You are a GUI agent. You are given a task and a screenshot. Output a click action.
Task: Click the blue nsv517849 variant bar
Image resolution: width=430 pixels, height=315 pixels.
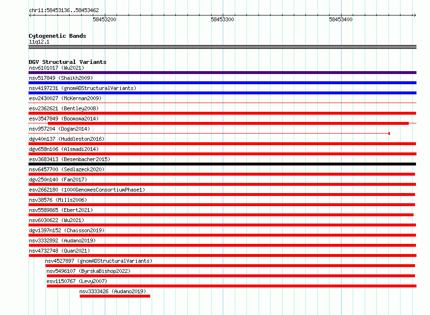click(x=222, y=83)
